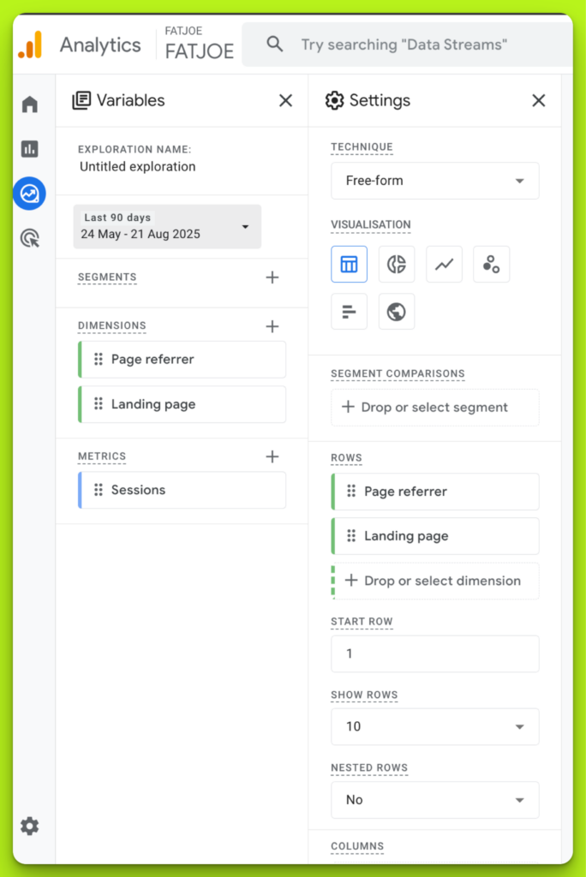This screenshot has height=877, width=586.
Task: Click the TECHNIQUE heading label
Action: 362,147
